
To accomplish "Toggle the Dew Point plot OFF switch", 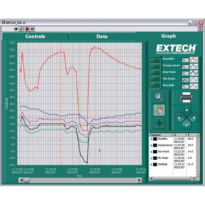I will pos(155,73).
